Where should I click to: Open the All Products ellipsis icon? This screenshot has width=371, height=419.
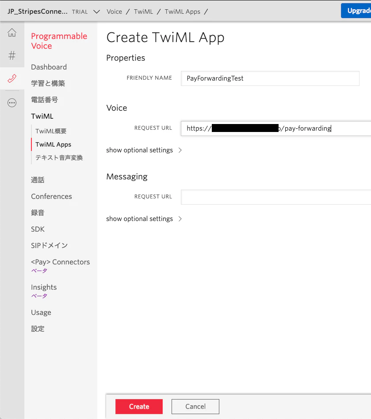12,103
